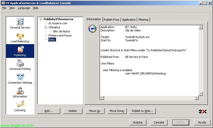Image resolution: width=213 pixels, height=128 pixels.
Task: Click the Load Balancing label
Action: click(x=20, y=41)
